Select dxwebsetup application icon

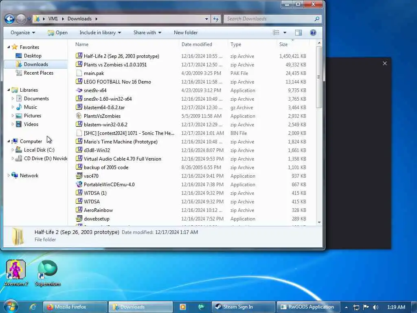(79, 218)
